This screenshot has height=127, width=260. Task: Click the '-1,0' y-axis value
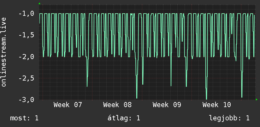(x=27, y=14)
